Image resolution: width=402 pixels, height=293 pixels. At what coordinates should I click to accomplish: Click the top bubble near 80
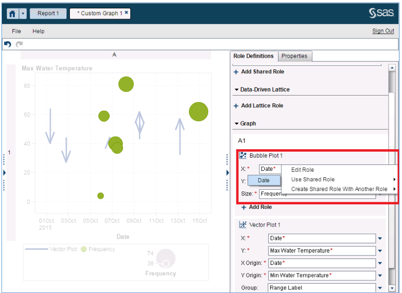tap(126, 84)
